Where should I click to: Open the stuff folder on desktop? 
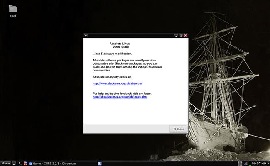13,9
